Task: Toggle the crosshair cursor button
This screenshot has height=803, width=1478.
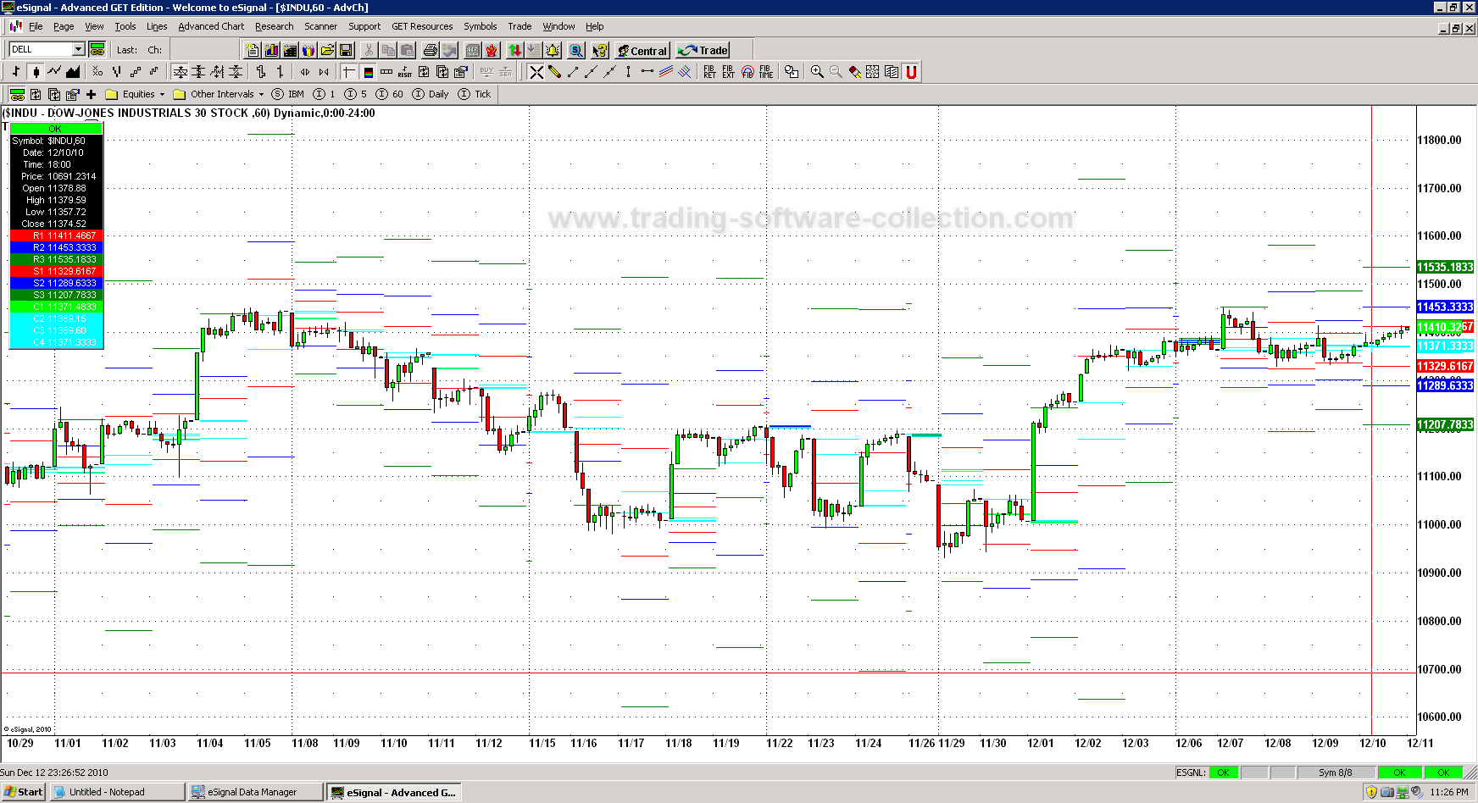Action: pyautogui.click(x=348, y=72)
